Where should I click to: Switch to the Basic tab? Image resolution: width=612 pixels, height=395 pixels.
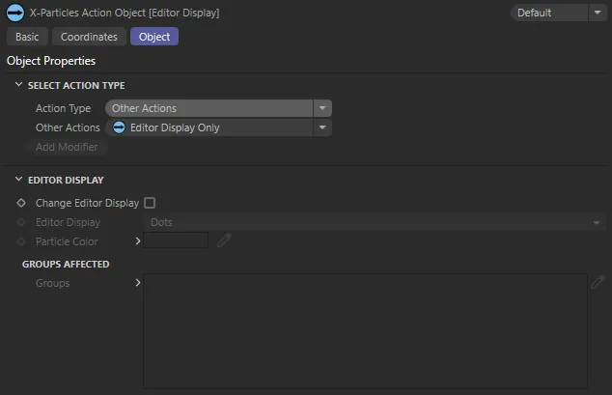point(27,37)
